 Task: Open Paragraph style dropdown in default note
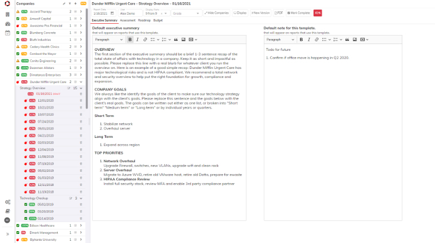click(x=280, y=40)
